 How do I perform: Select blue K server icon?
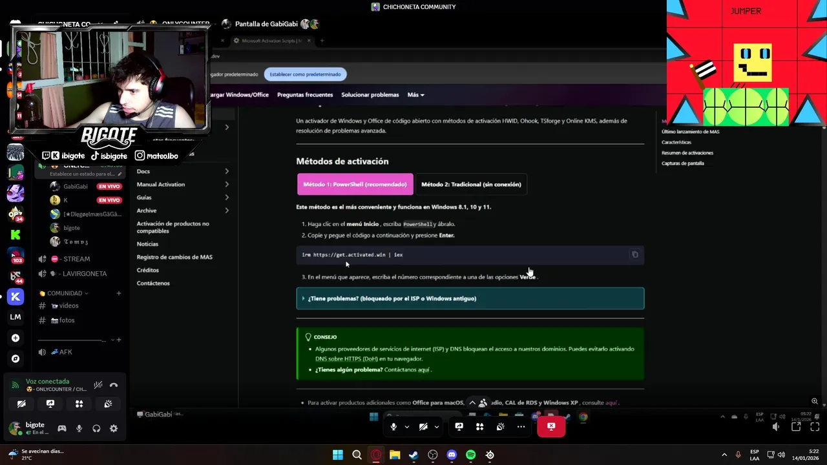pos(16,296)
